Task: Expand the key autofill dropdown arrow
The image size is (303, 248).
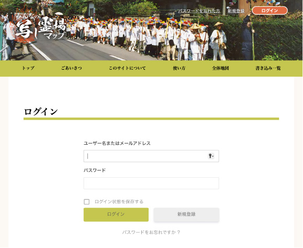Action: pyautogui.click(x=213, y=156)
